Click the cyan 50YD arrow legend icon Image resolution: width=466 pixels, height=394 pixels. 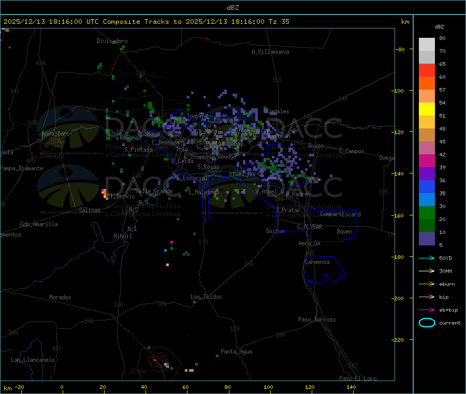point(427,258)
